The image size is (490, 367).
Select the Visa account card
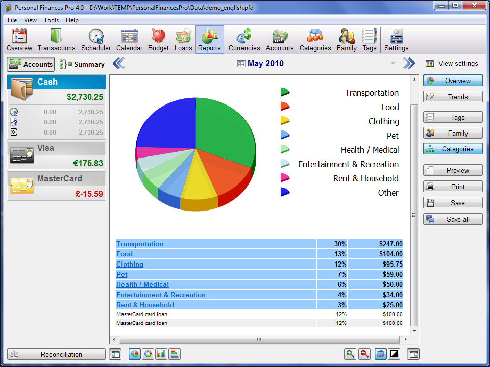click(56, 155)
